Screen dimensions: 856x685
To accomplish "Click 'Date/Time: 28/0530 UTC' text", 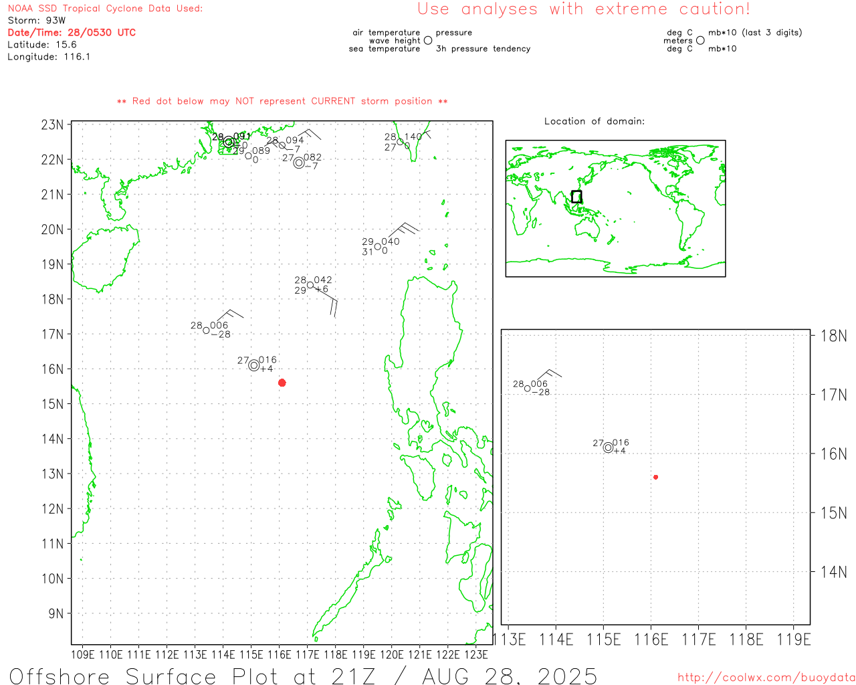I will (x=72, y=33).
